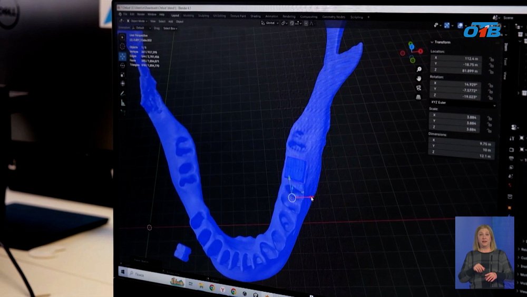The width and height of the screenshot is (527, 297).
Task: Click the camera view viewport icon
Action: pos(419,88)
